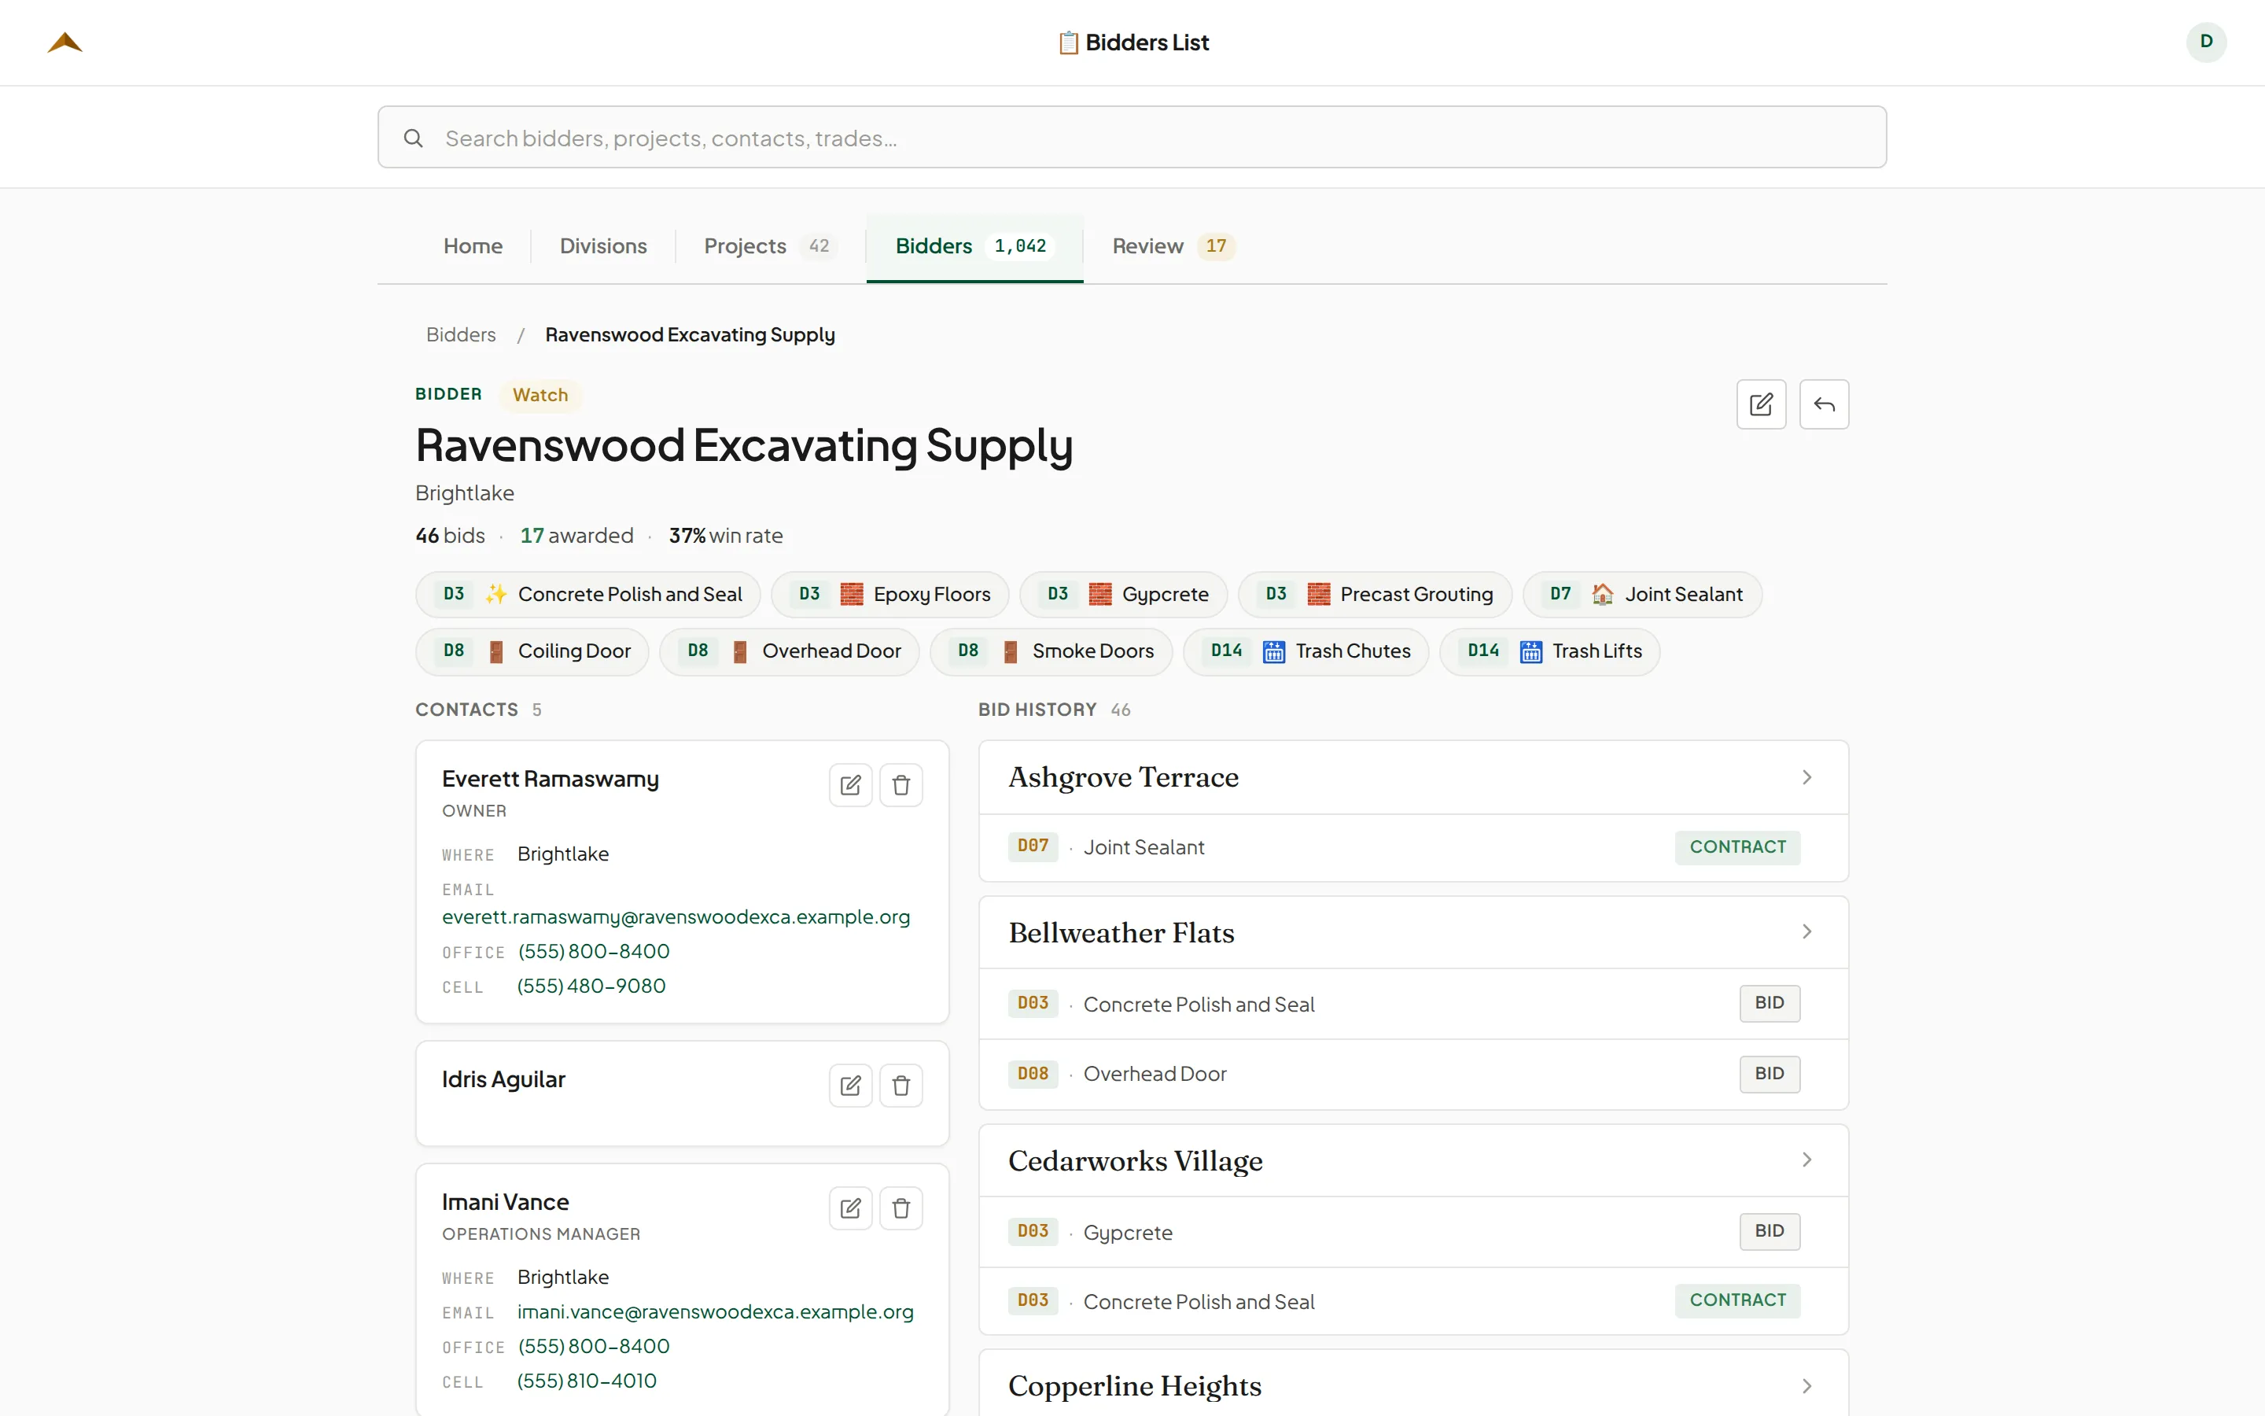Image resolution: width=2265 pixels, height=1416 pixels.
Task: Open the Projects tab
Action: click(770, 246)
